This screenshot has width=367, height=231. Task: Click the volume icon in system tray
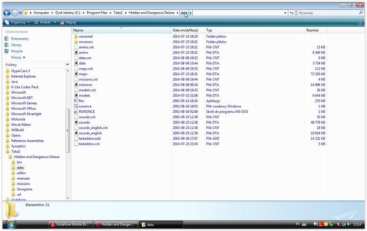tap(343, 224)
